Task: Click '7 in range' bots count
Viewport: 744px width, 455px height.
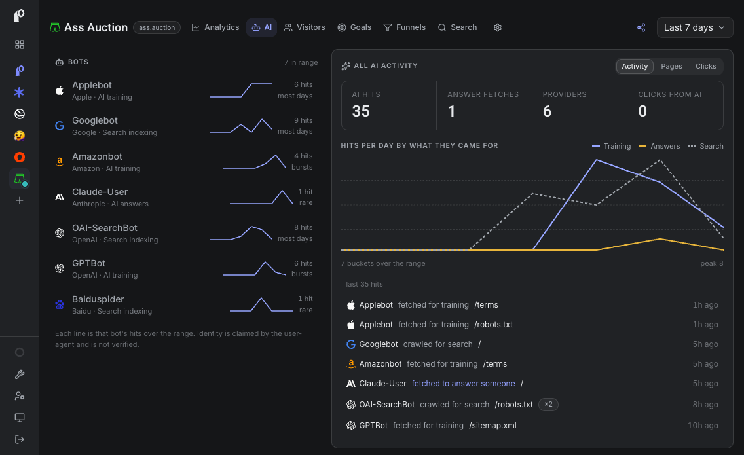Action: [x=301, y=62]
